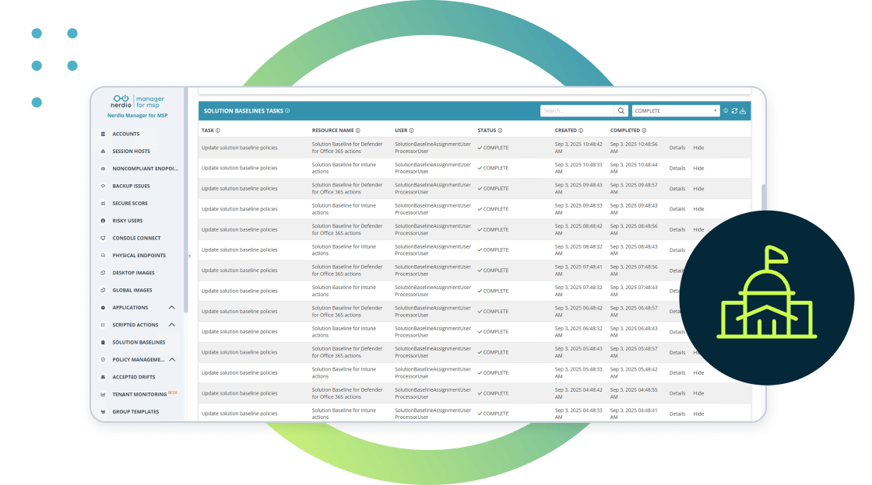Open Tenant Monitoring in the sidebar
Screen dimensions: 872x485
(139, 394)
